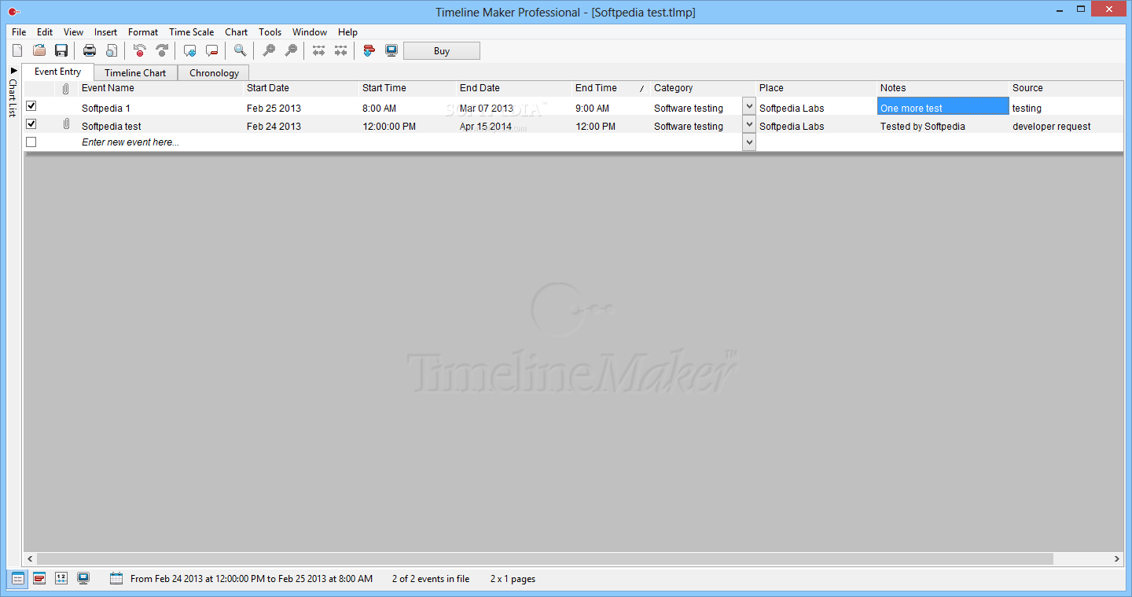Open the Tools menu
This screenshot has height=597, width=1132.
pyautogui.click(x=270, y=32)
